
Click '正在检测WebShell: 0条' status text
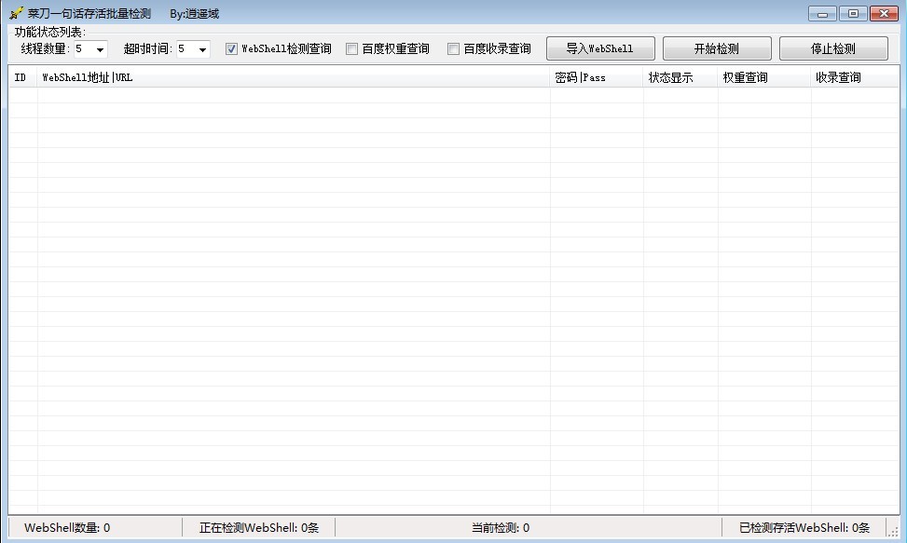tap(259, 527)
